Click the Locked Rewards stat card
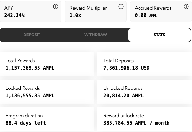This screenshot has height=132, width=192. (47, 92)
